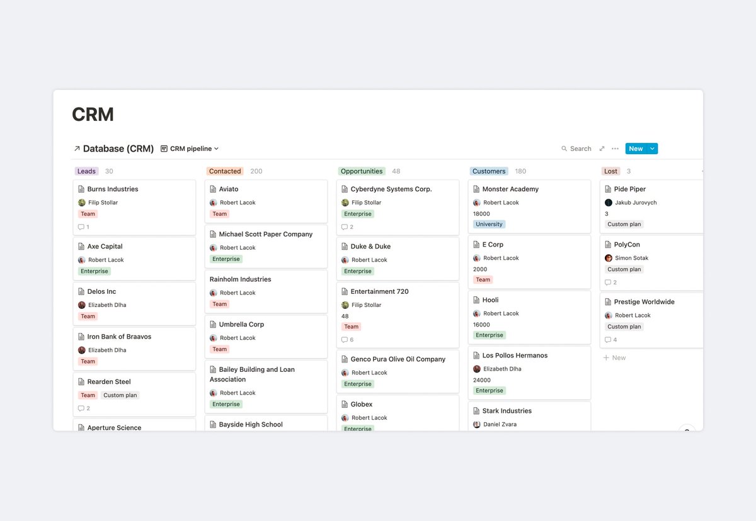Screen dimensions: 756x521
Task: Open the CRM pipeline view switcher
Action: [x=190, y=148]
